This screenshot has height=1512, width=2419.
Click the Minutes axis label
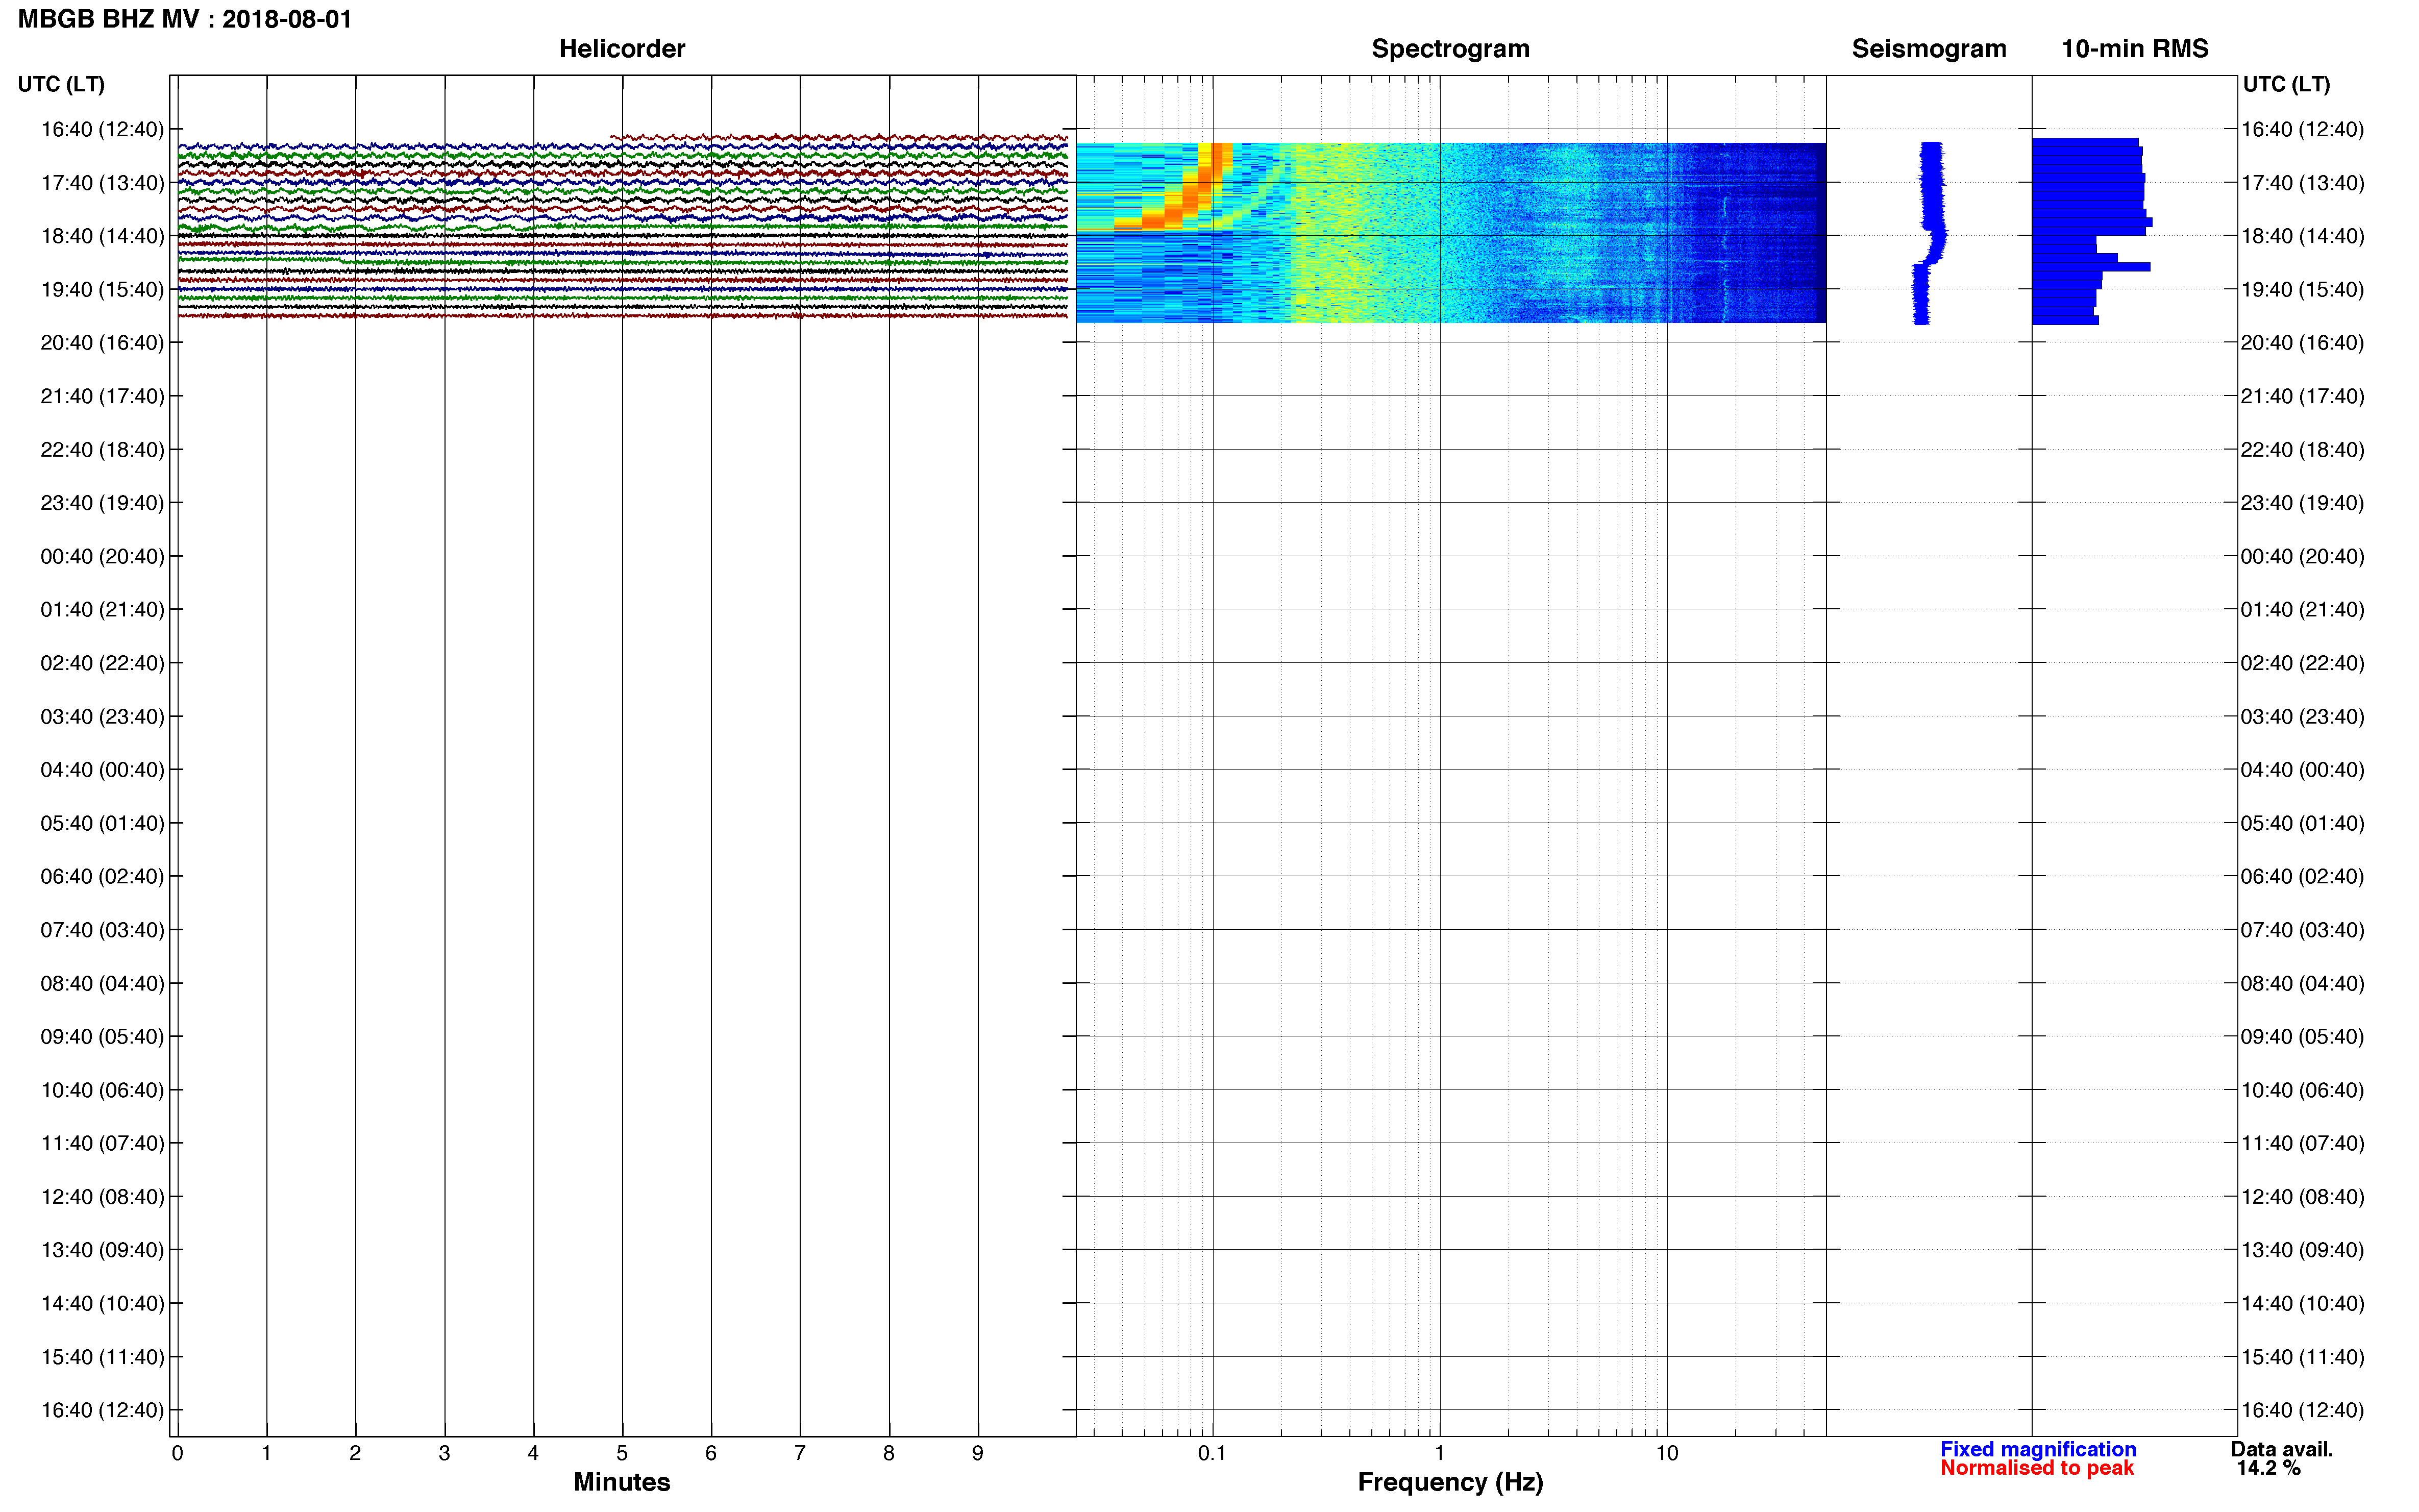[x=621, y=1481]
